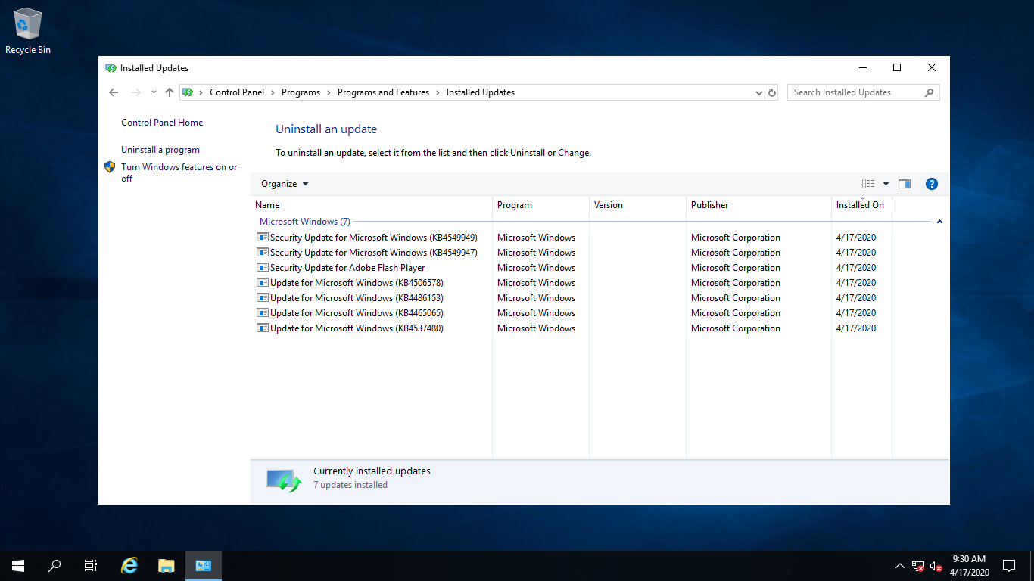
Task: Open Turn Windows features on or off
Action: pos(179,172)
